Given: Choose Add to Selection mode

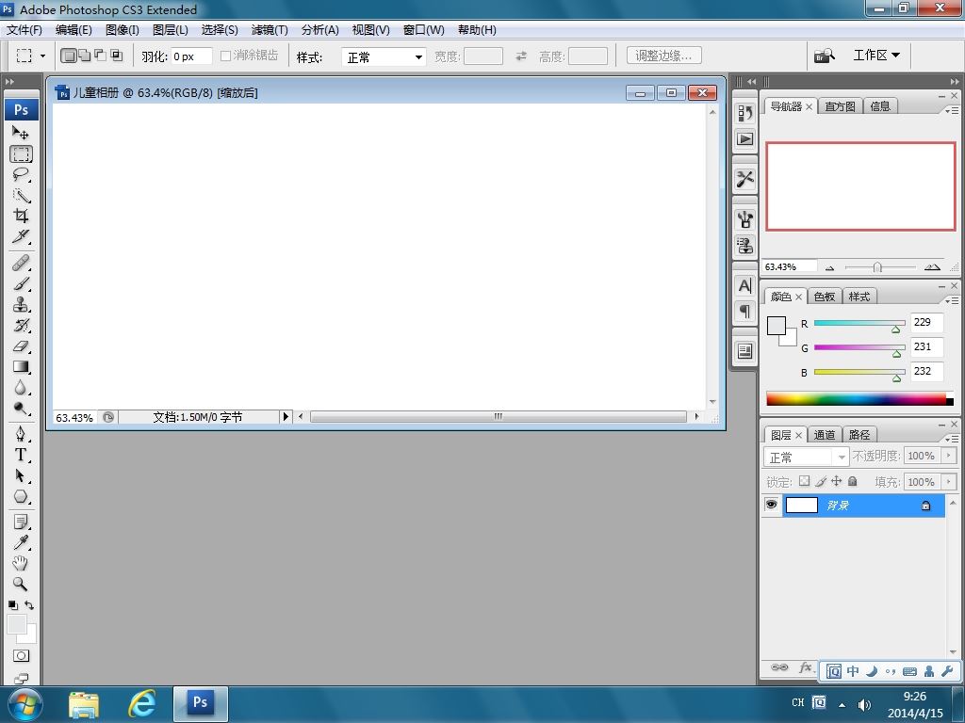Looking at the screenshot, I should [x=84, y=56].
